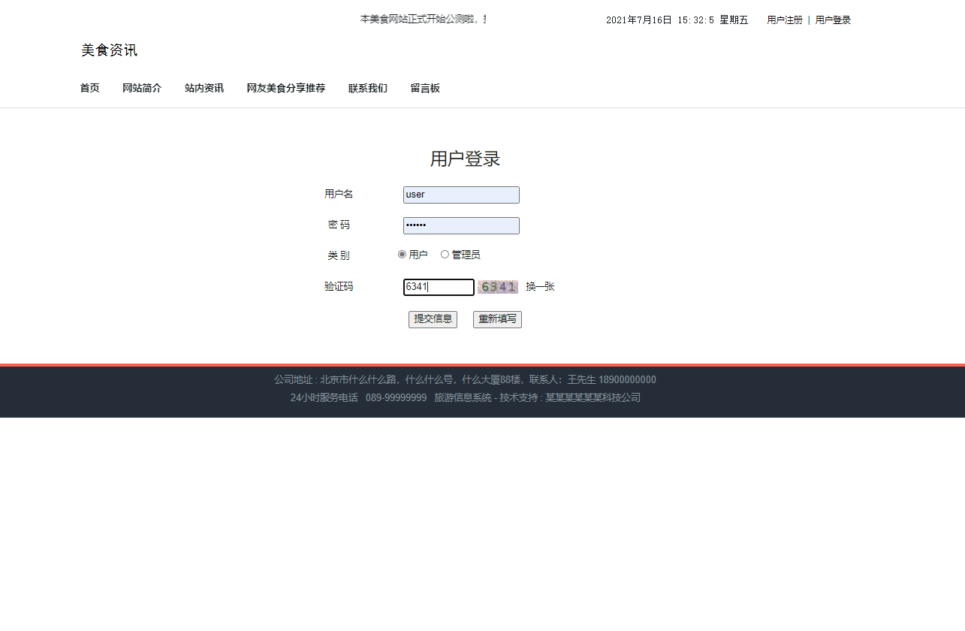Click the captcha image showing 6341

click(x=497, y=286)
